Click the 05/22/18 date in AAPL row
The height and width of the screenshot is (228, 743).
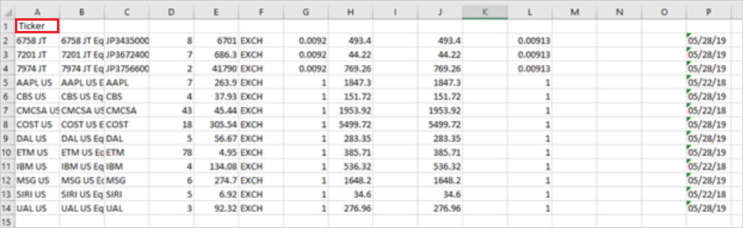(x=708, y=82)
